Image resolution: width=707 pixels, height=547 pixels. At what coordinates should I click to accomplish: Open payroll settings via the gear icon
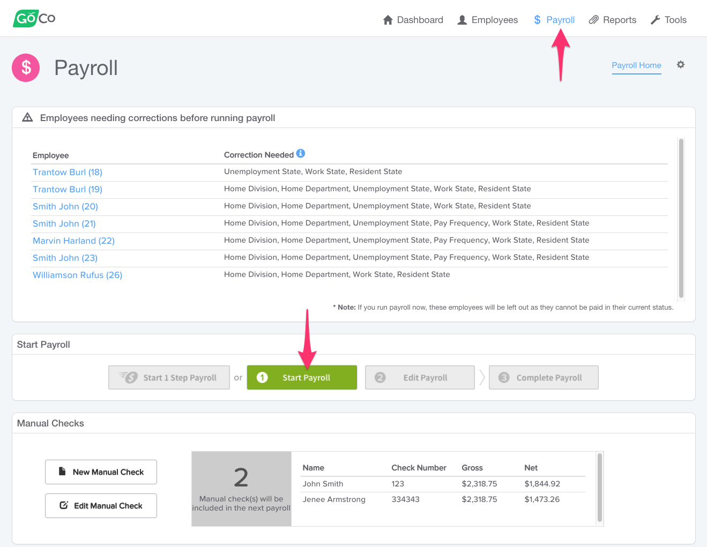coord(680,64)
